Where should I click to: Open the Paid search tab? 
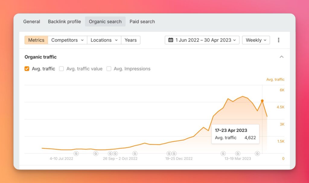pyautogui.click(x=142, y=22)
